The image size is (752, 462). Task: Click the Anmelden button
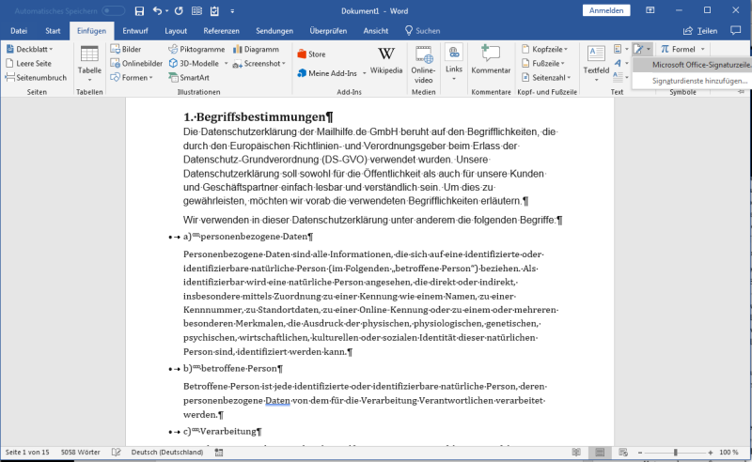coord(606,10)
